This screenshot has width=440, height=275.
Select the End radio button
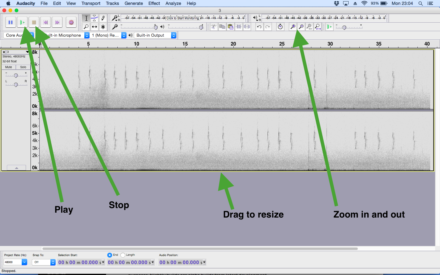(x=110, y=255)
